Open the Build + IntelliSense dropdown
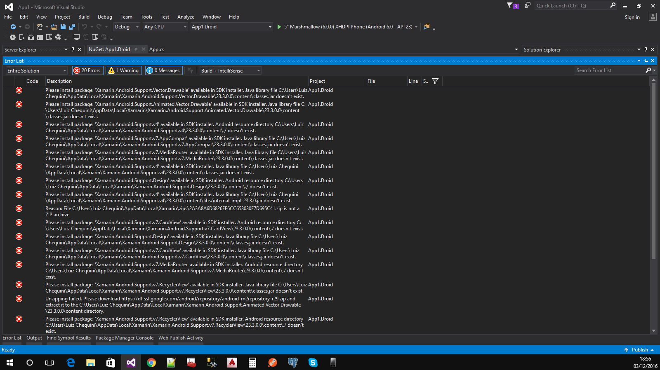This screenshot has height=370, width=660. (231, 70)
